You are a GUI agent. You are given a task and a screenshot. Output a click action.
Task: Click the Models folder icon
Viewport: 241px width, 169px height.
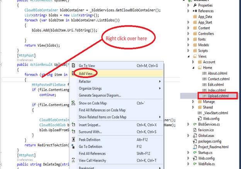(x=195, y=45)
